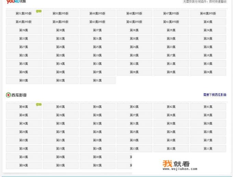Select 第44集 under 西瓜影音

point(98,107)
